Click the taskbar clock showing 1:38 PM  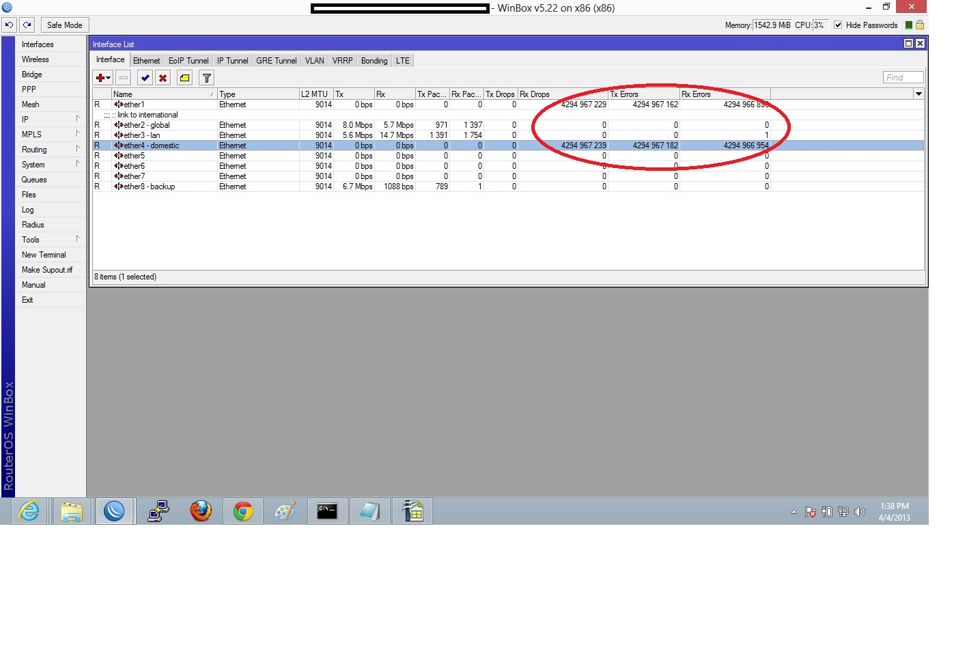pos(895,512)
